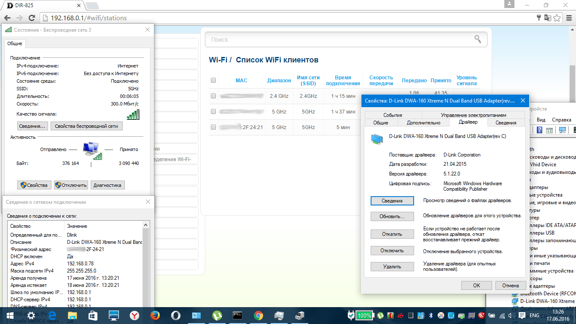
Task: Click the vertical scrollbar in connection details list
Action: [146, 268]
